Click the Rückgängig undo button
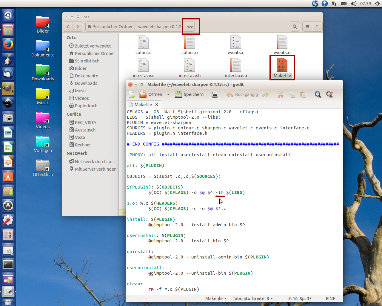 tap(242, 94)
